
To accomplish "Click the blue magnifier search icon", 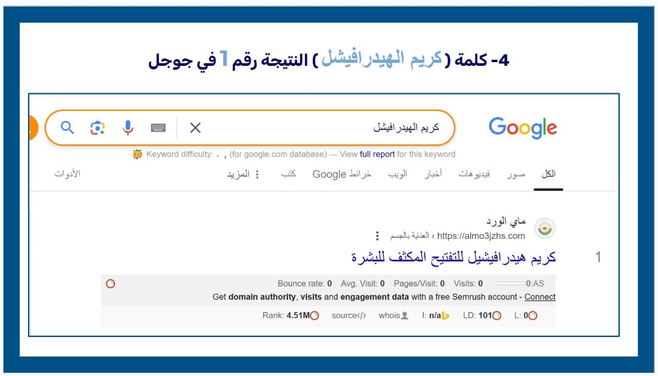I will click(x=68, y=127).
